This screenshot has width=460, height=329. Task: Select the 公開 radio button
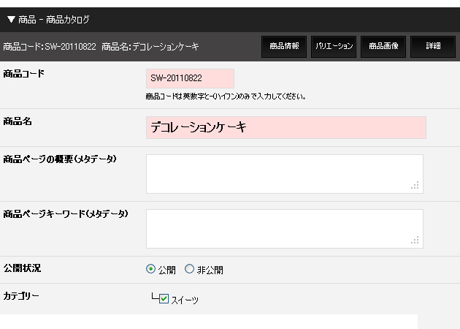151,269
